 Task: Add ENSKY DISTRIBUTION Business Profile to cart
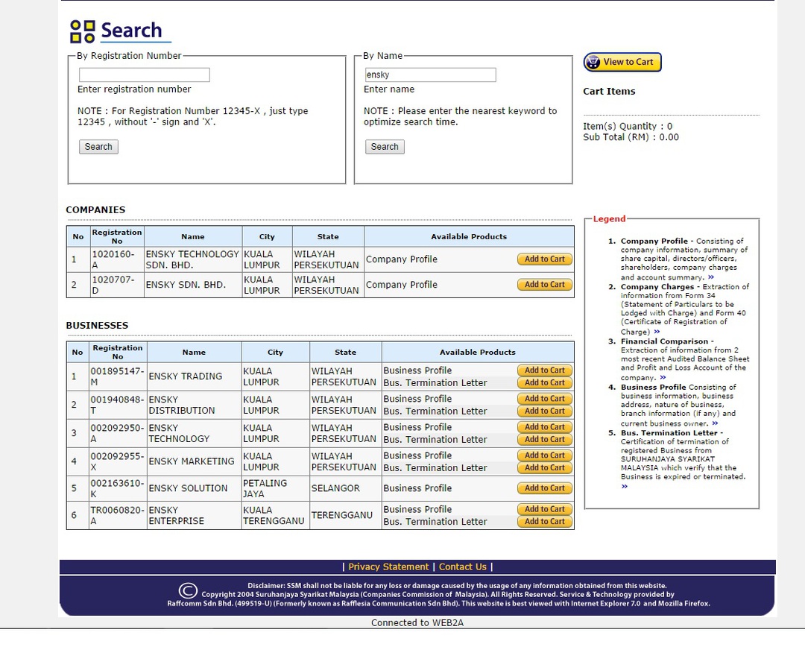(x=545, y=399)
